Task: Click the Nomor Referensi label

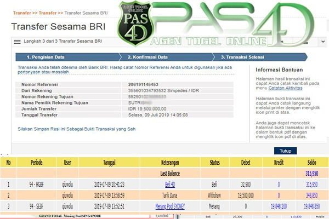Action: click(39, 84)
